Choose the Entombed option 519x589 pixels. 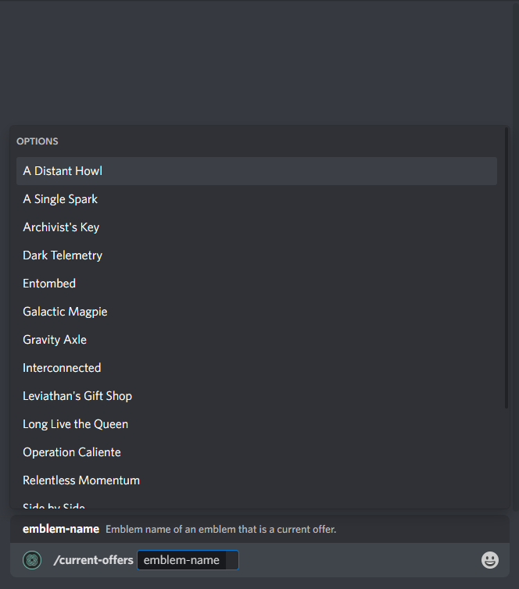point(256,284)
